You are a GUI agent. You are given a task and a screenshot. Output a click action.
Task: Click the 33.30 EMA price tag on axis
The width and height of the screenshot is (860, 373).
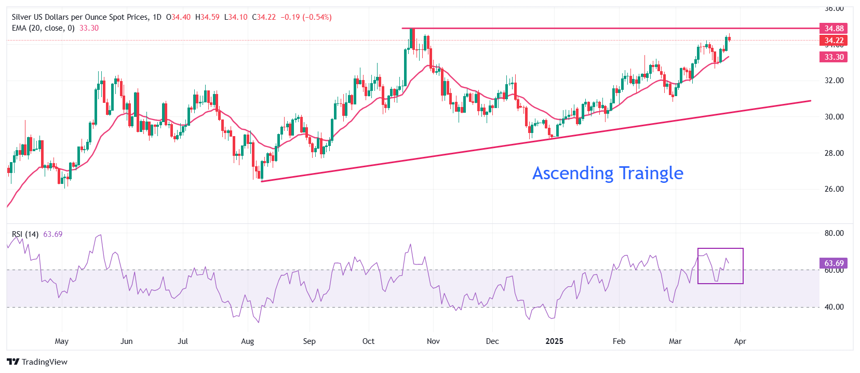tap(833, 57)
